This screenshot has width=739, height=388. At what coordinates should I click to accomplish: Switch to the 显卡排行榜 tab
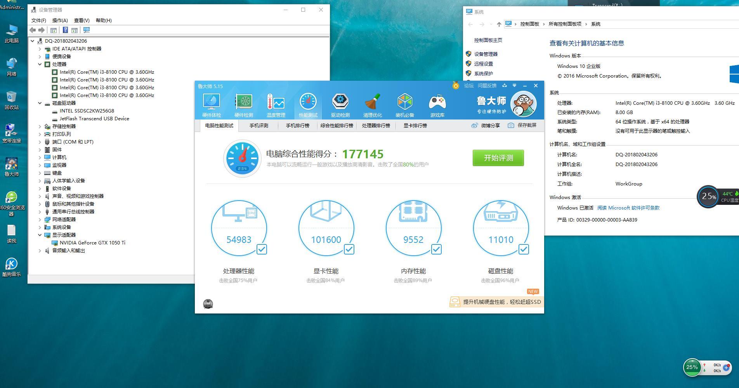pos(415,125)
